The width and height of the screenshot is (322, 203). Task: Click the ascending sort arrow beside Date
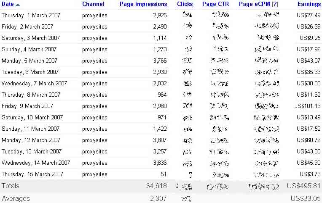coord(18,4)
